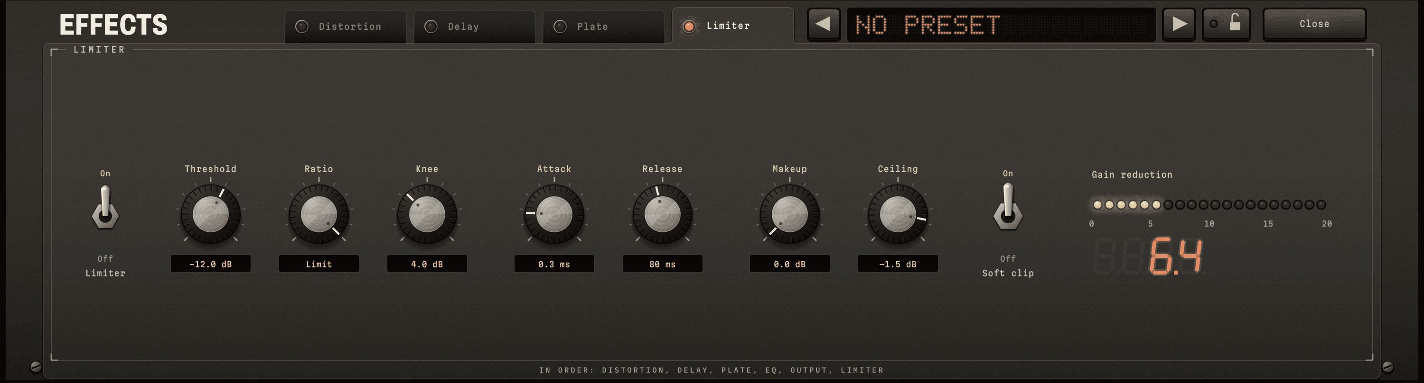This screenshot has height=383, width=1424.
Task: Select the 0.3 ms attack value
Action: pyautogui.click(x=554, y=264)
